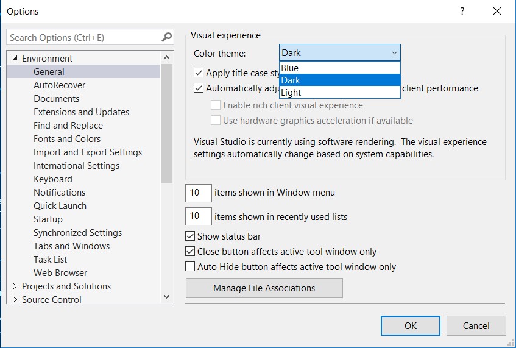The image size is (516, 348).
Task: Open Import and Export Settings page
Action: coord(88,152)
